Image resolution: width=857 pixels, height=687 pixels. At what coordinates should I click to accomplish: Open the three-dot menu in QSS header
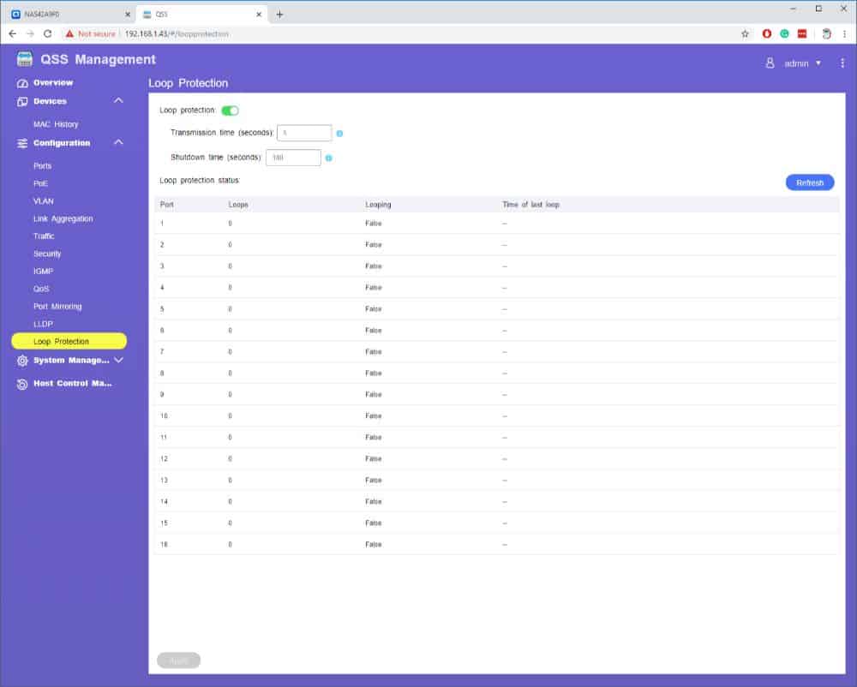(x=842, y=63)
